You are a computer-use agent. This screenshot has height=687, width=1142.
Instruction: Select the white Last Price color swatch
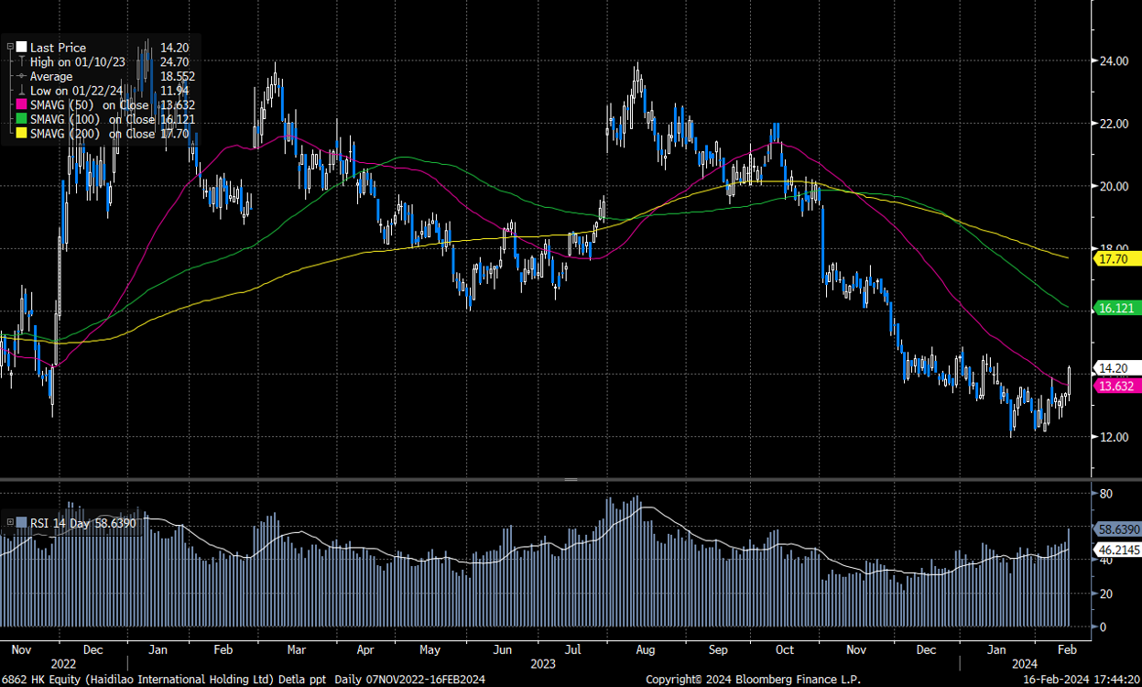[x=21, y=48]
